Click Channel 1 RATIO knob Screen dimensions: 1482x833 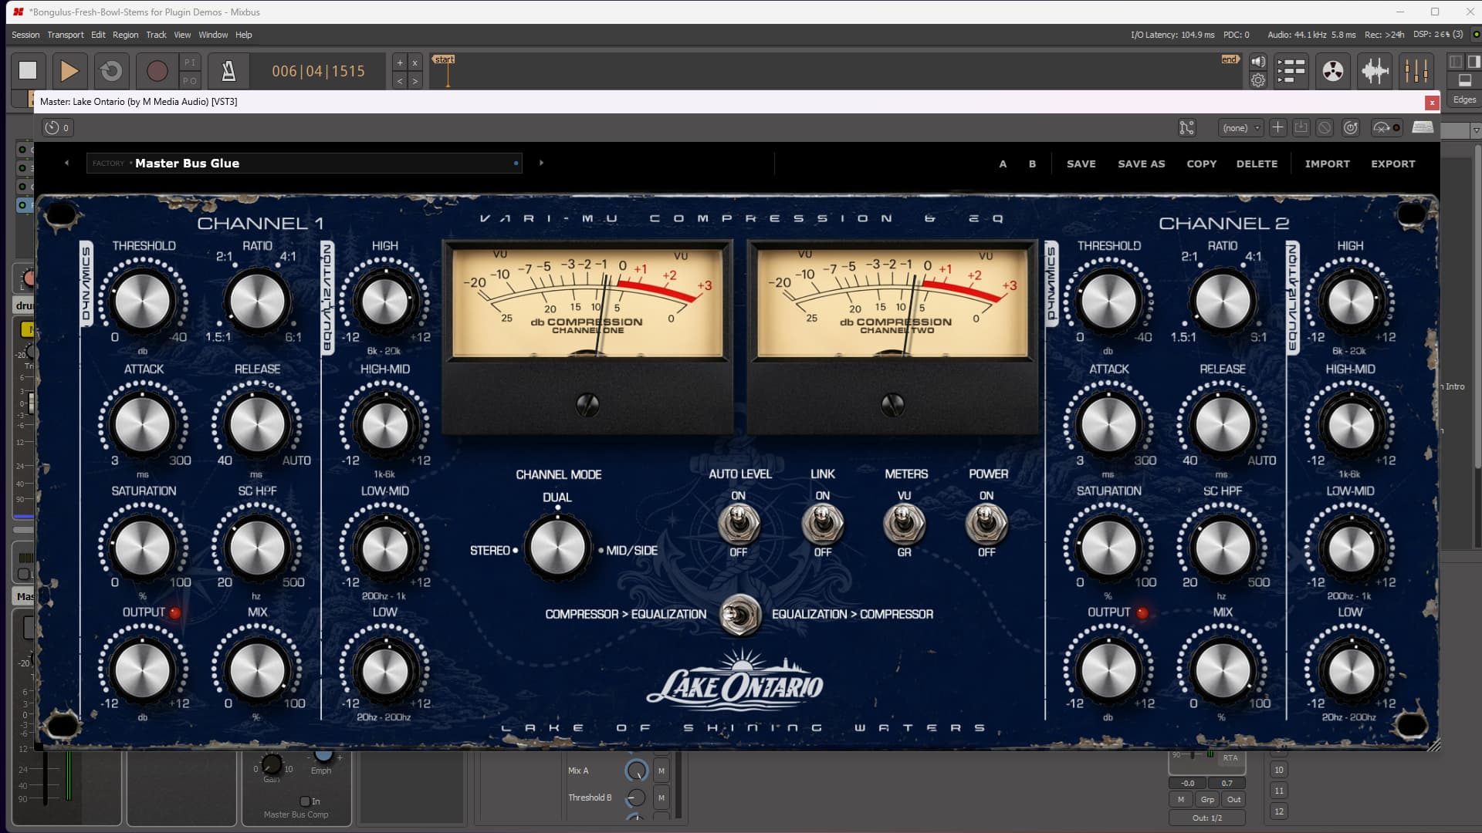coord(257,302)
